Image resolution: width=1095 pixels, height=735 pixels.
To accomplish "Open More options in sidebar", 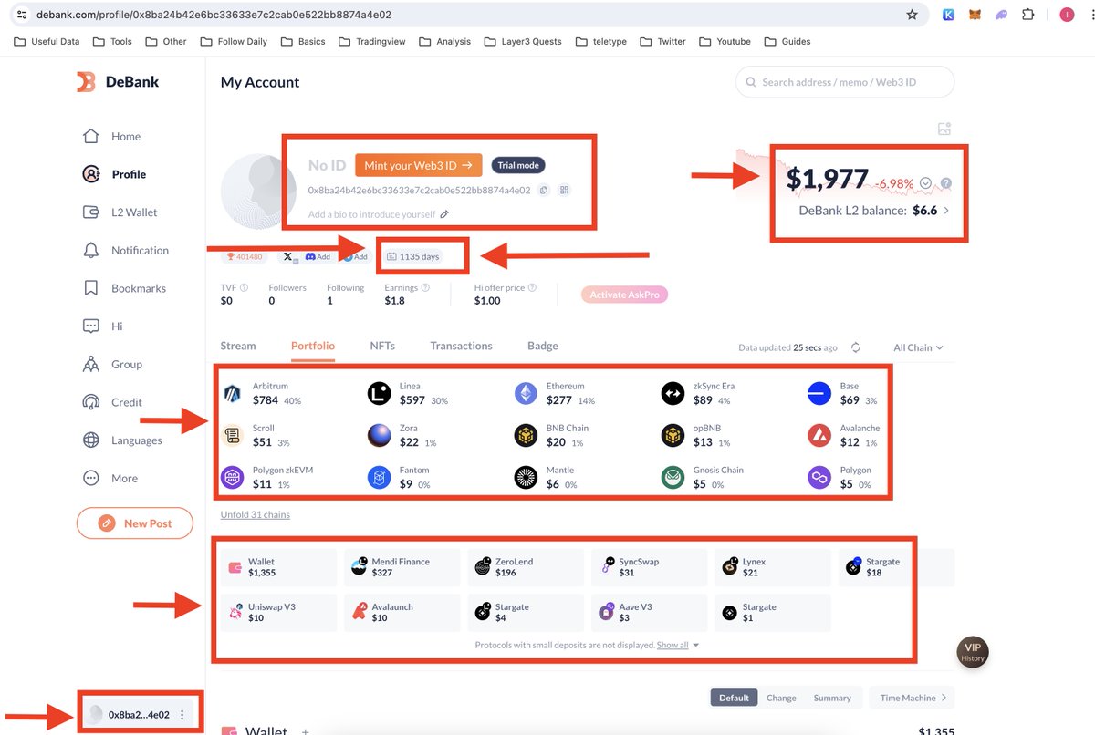I will coord(110,479).
